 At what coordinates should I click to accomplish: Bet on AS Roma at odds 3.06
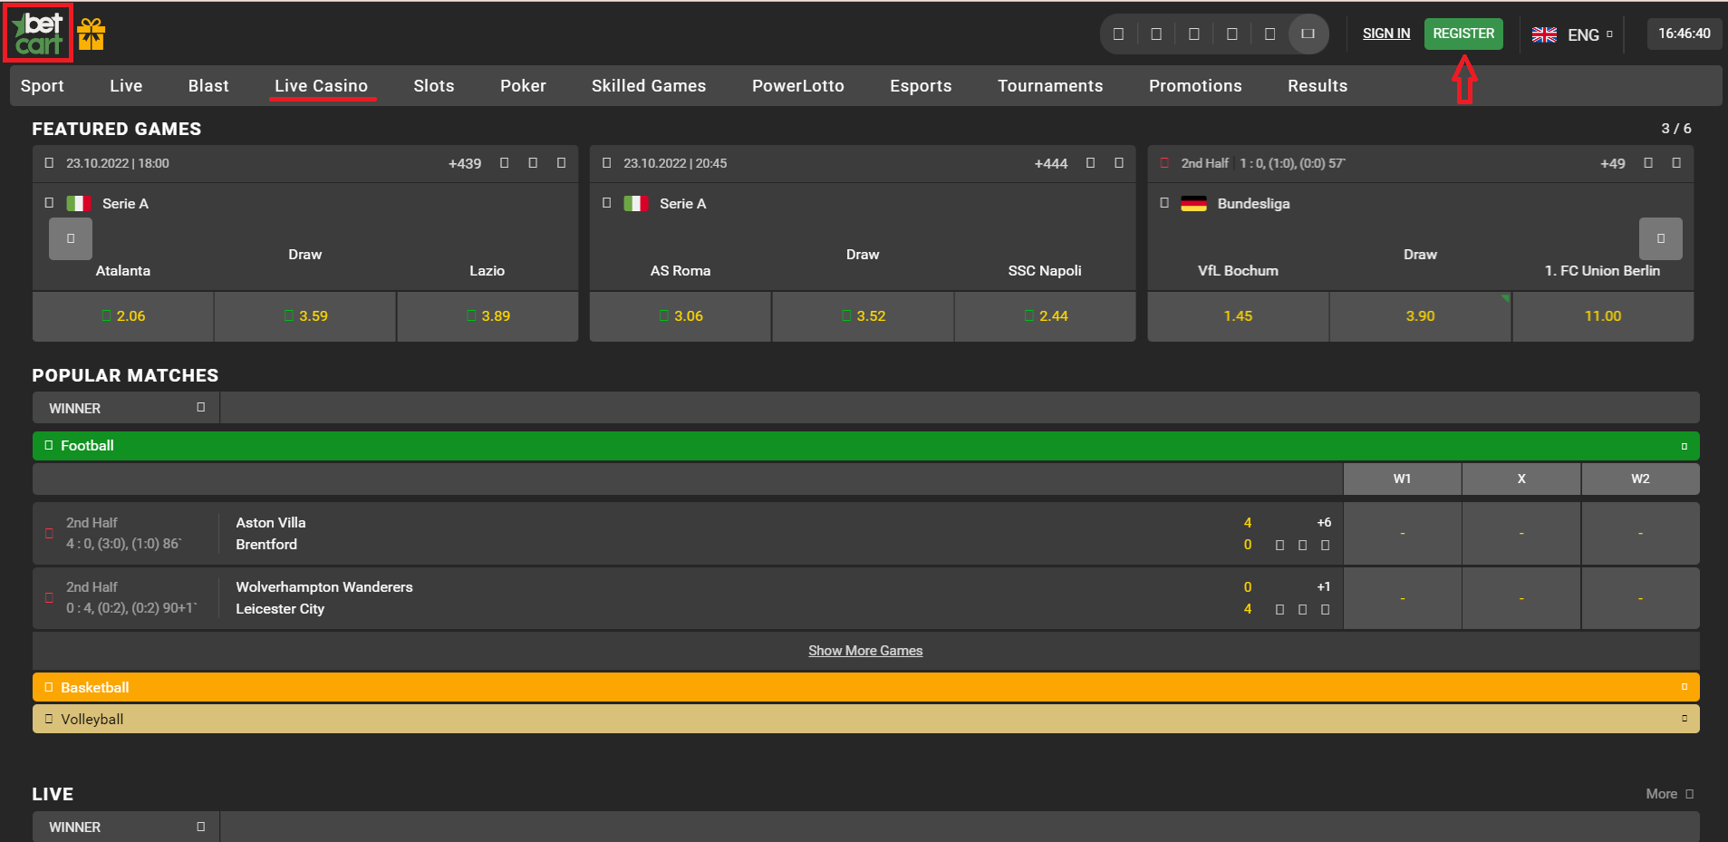[x=681, y=316]
